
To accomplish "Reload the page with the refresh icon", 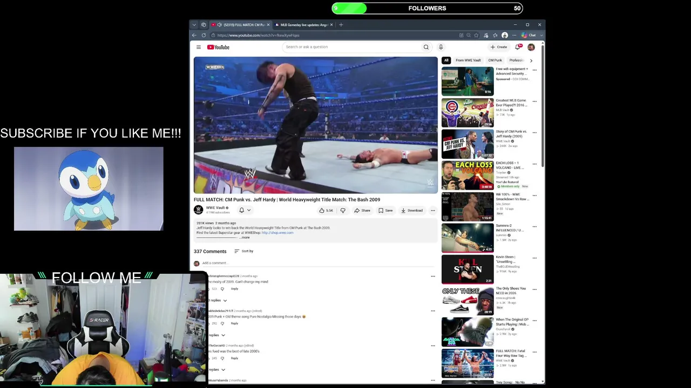I will (204, 35).
